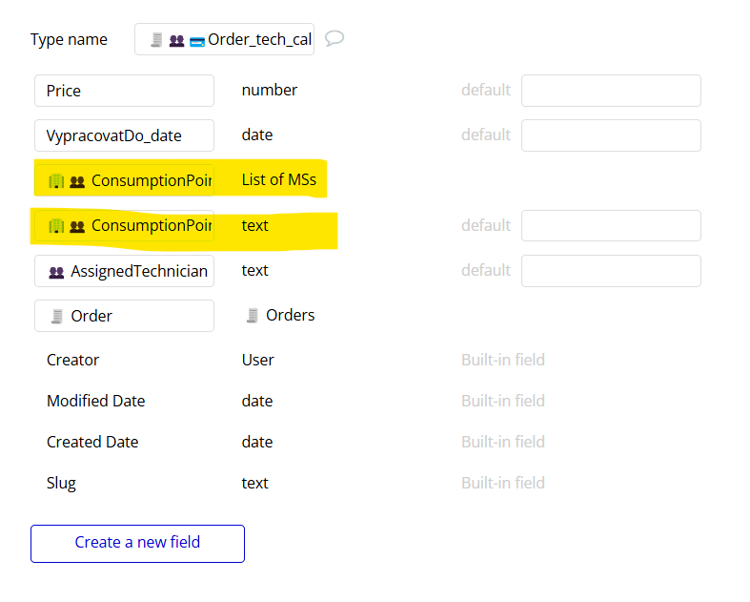Click the AssignedTechnician field name box
The image size is (750, 602).
[124, 271]
